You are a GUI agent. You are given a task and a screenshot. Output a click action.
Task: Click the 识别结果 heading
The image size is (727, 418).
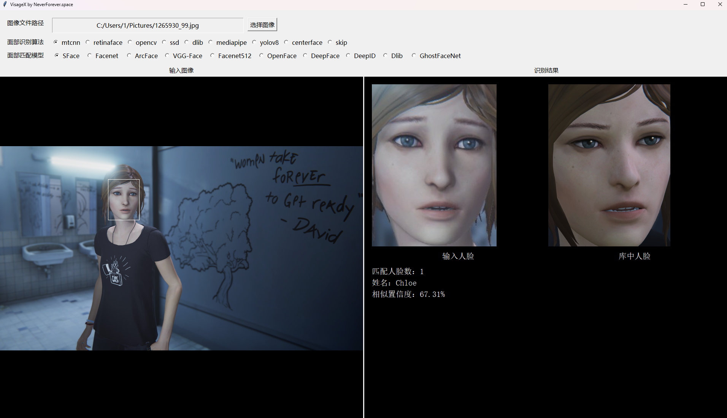(x=546, y=70)
